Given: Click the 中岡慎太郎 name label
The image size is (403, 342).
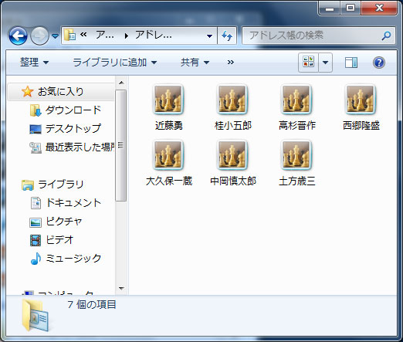Looking at the screenshot, I should (233, 181).
